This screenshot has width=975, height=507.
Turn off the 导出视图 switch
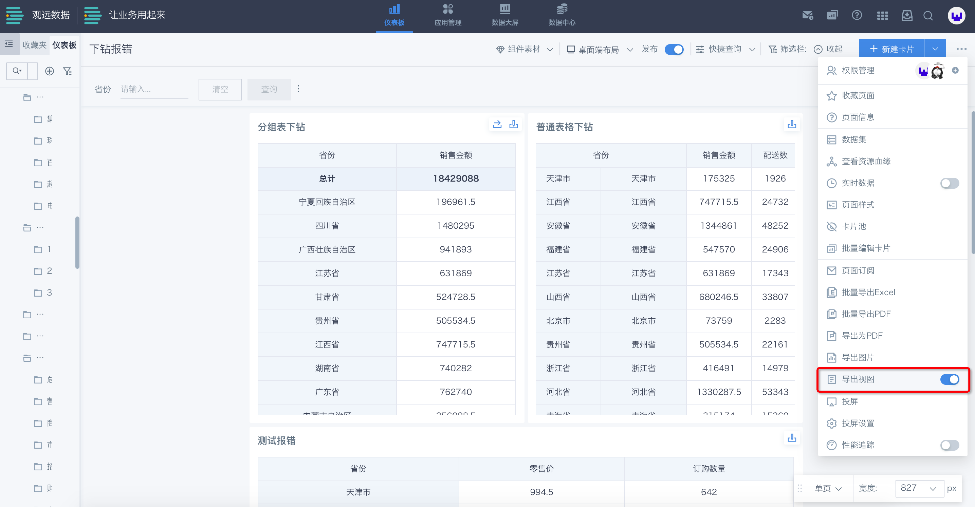pos(949,379)
